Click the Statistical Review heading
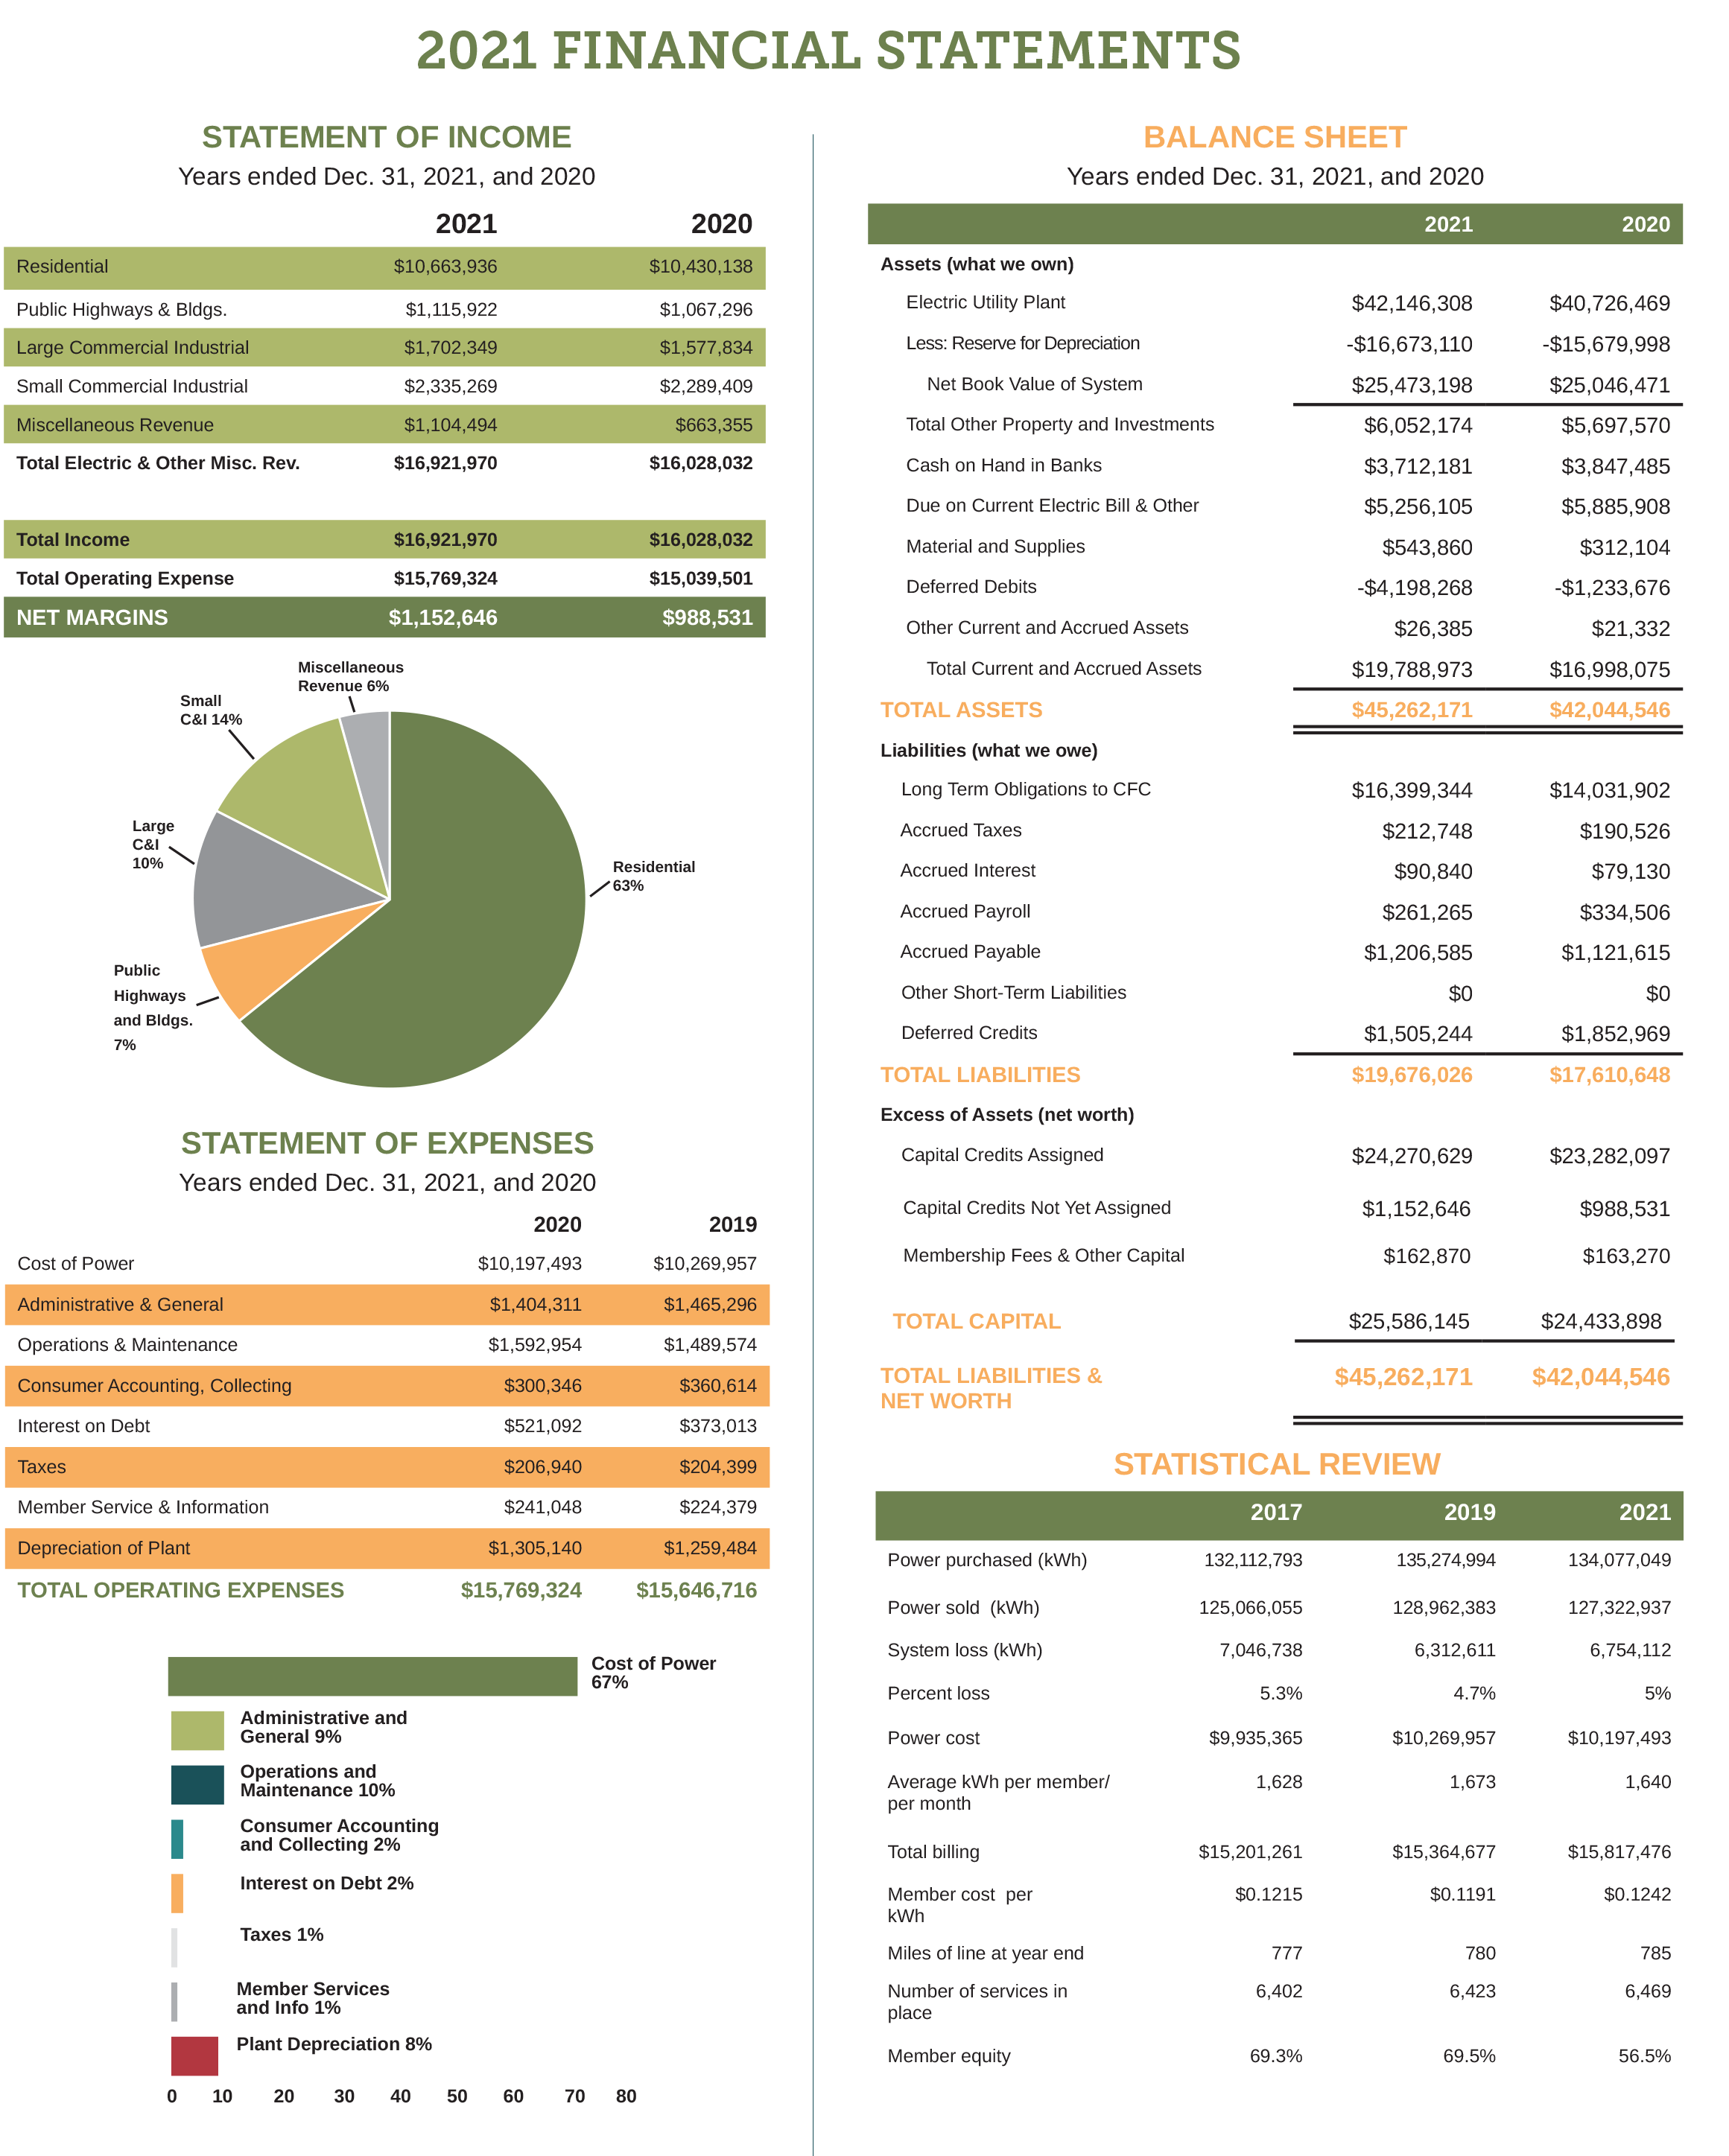The image size is (1729, 2156). pyautogui.click(x=1277, y=1464)
